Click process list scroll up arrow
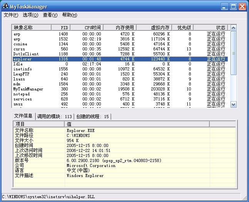The height and width of the screenshot is (202, 249). 234,28
